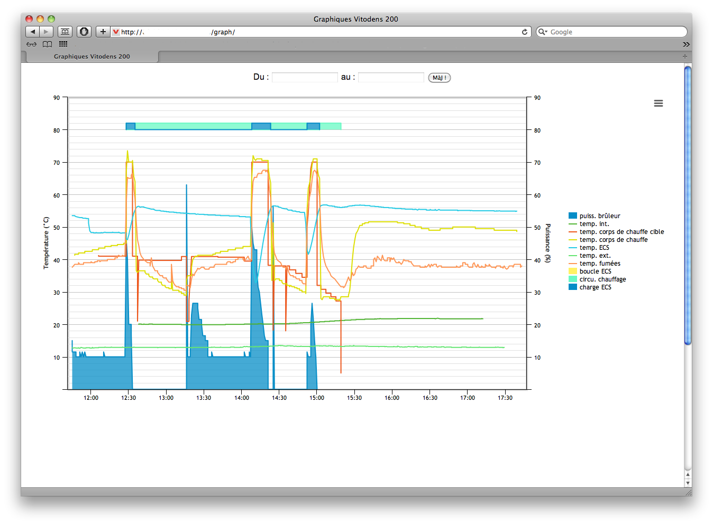Click the add bookmark plus button
Image resolution: width=713 pixels, height=525 pixels.
pyautogui.click(x=103, y=32)
